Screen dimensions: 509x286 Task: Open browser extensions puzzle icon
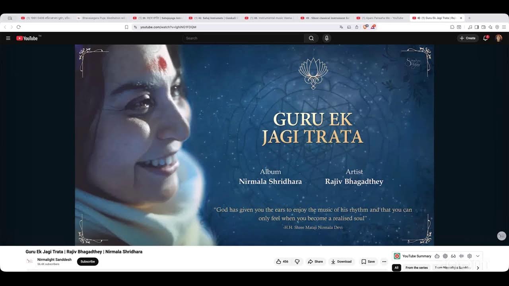click(452, 27)
